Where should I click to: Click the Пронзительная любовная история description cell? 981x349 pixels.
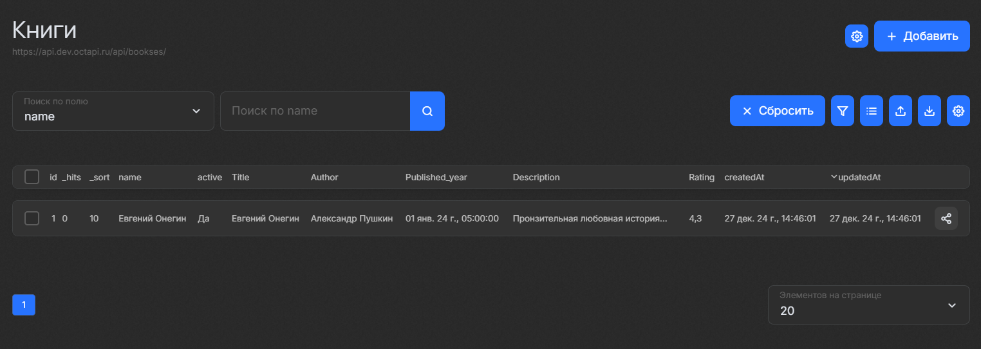tap(590, 218)
